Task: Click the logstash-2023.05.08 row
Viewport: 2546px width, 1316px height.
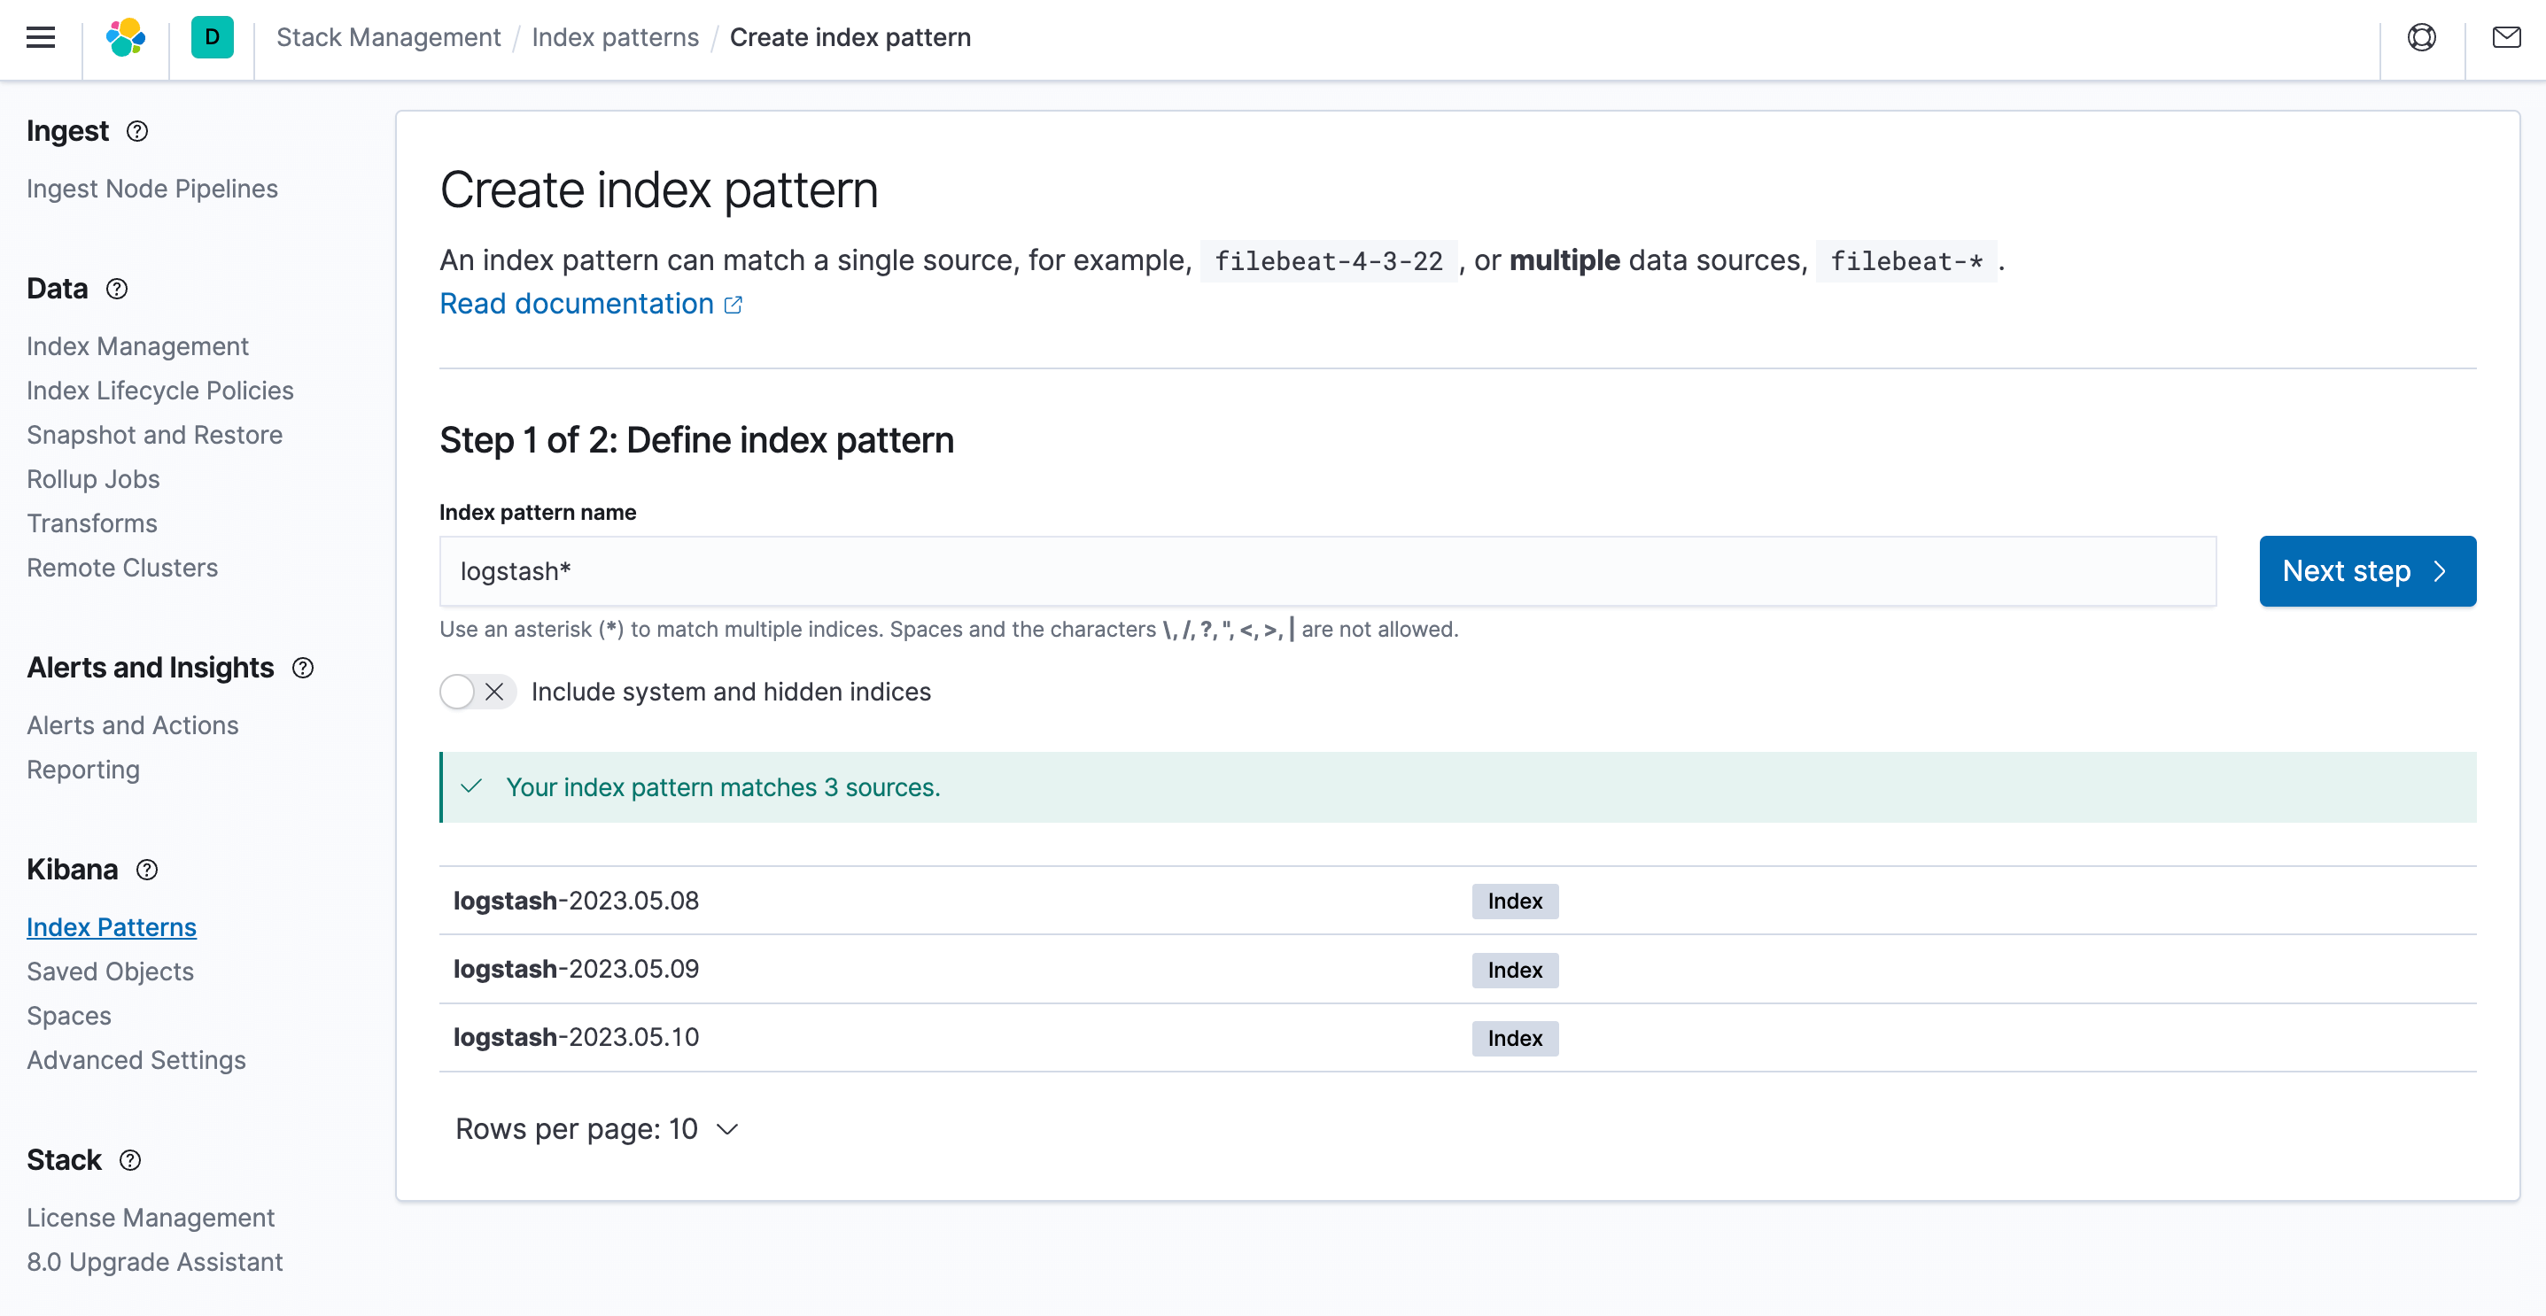Action: (1458, 901)
